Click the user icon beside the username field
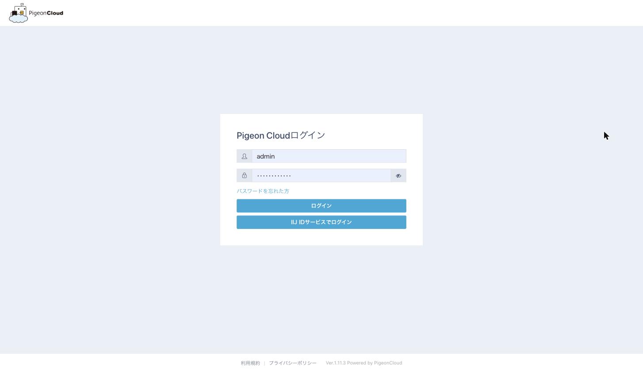The image size is (643, 372). coord(245,156)
